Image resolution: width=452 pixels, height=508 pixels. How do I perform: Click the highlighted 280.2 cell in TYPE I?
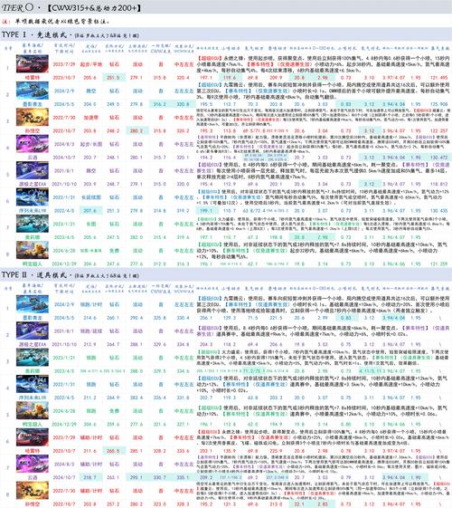click(137, 130)
